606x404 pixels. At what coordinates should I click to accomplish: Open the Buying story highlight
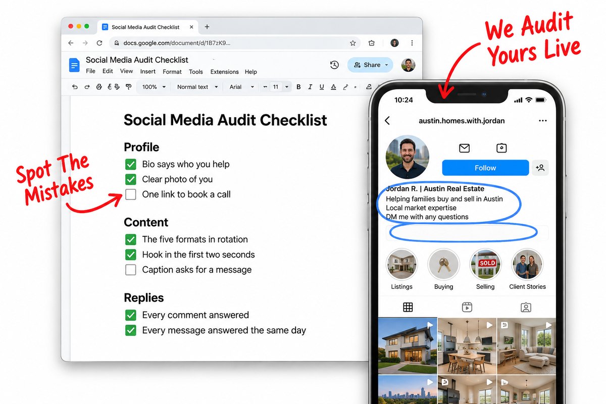point(443,264)
